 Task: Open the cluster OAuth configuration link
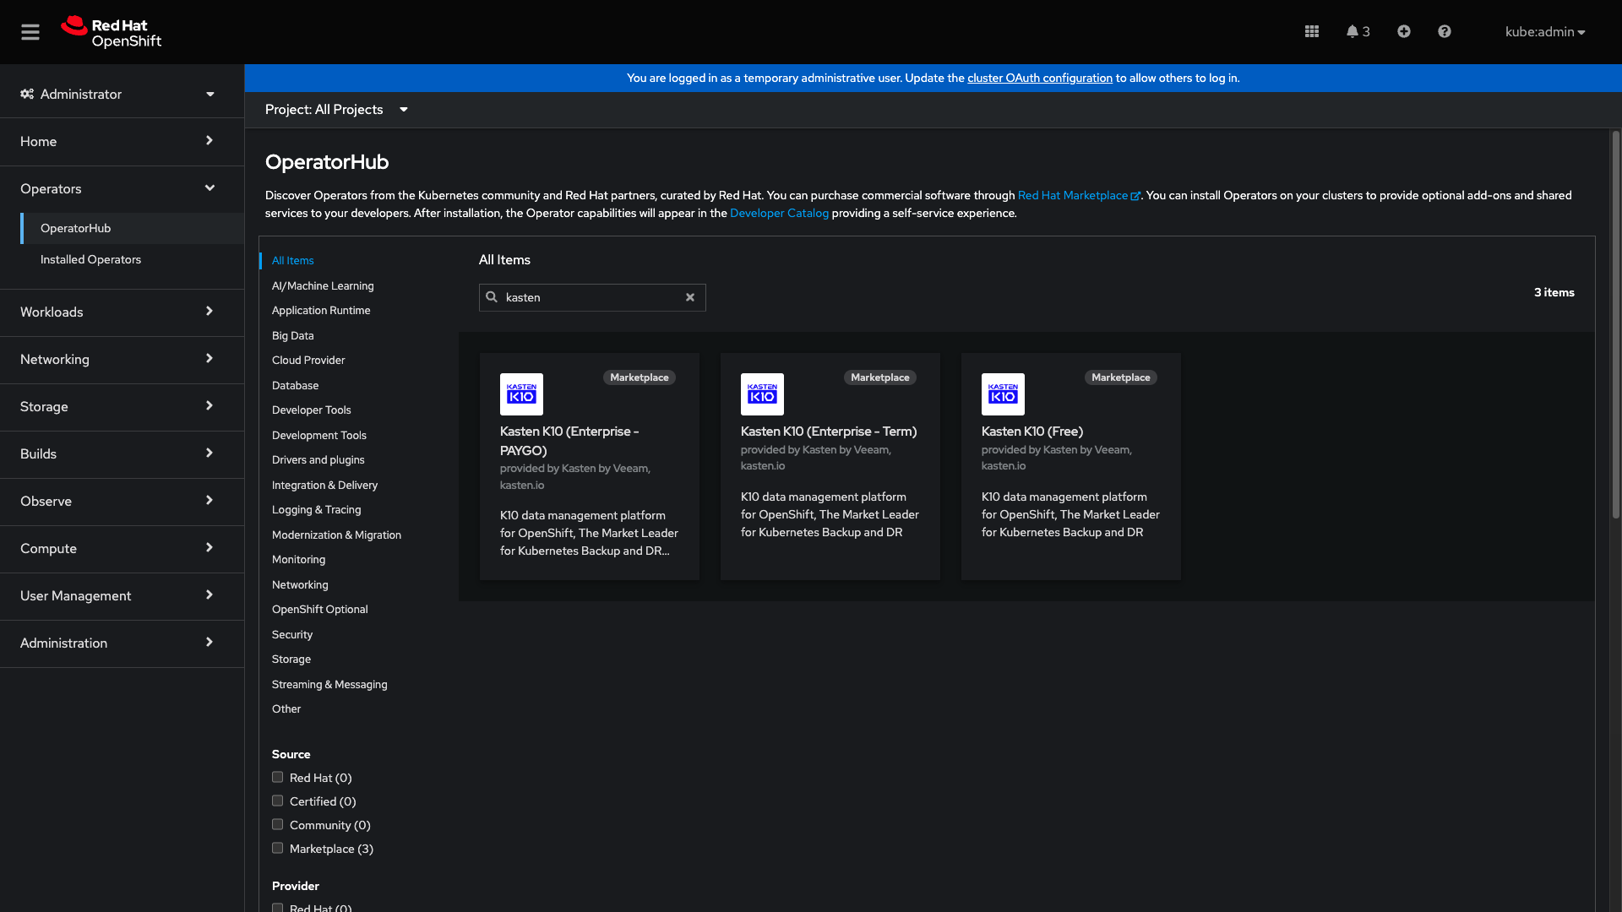[x=1039, y=78]
